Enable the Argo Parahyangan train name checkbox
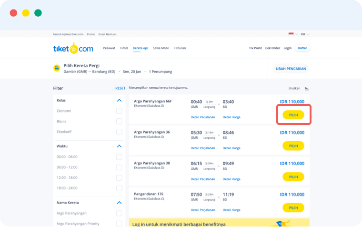The image size is (362, 227). point(119,213)
